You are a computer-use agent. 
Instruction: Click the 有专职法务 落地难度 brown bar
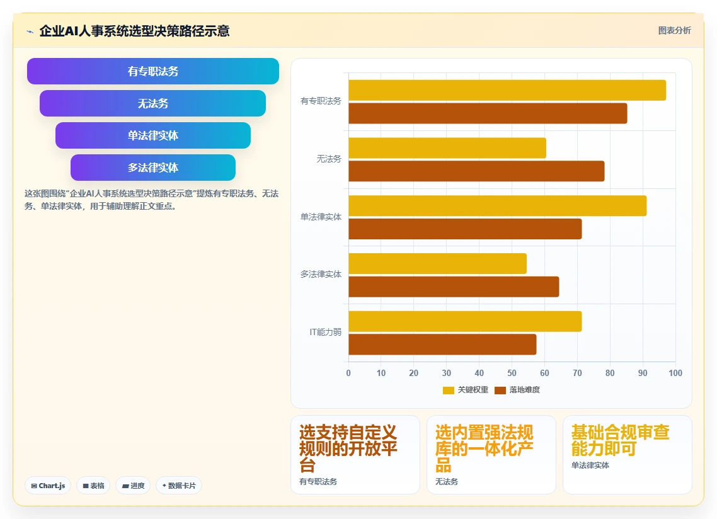pyautogui.click(x=488, y=113)
